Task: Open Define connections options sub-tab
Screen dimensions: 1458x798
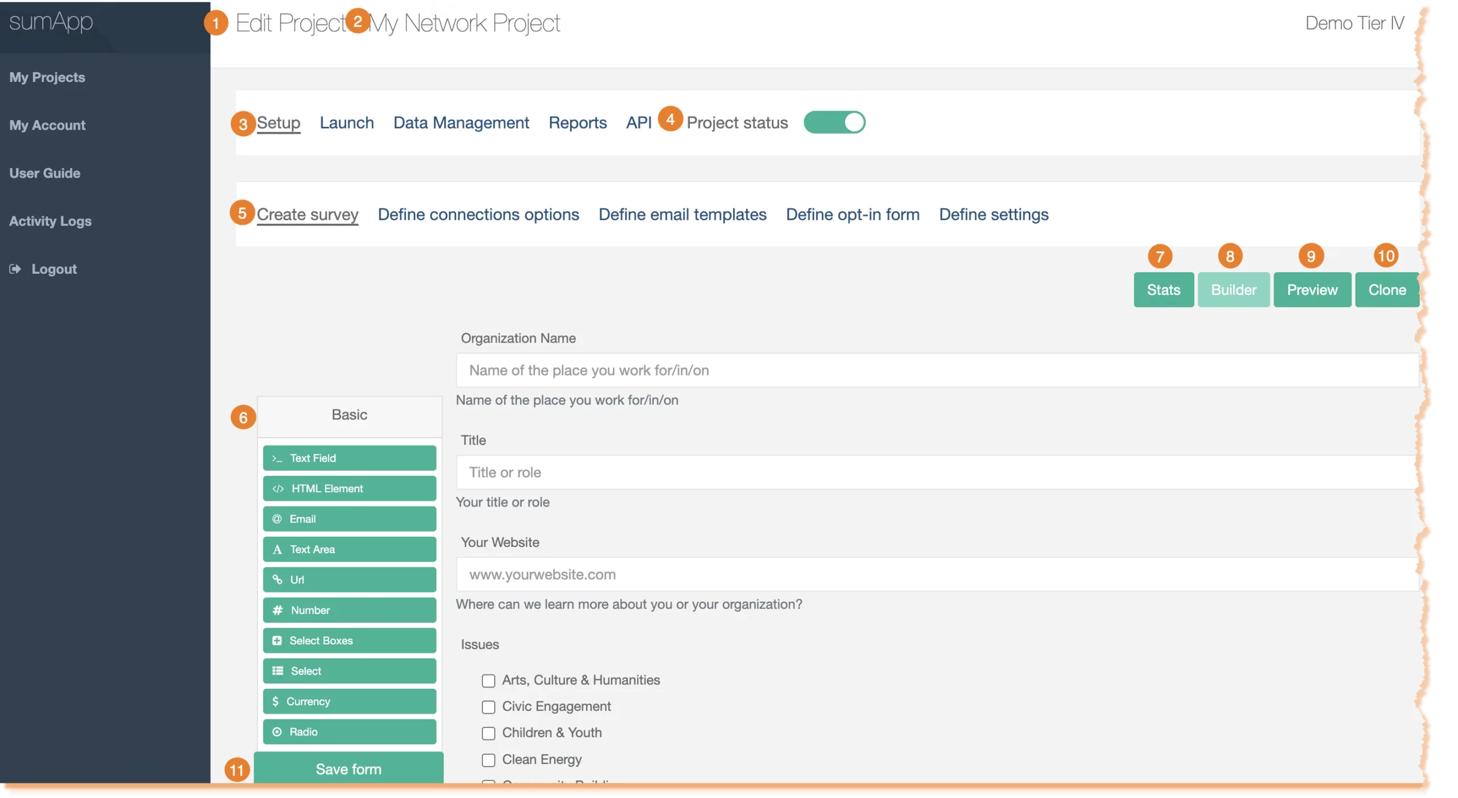Action: point(478,215)
